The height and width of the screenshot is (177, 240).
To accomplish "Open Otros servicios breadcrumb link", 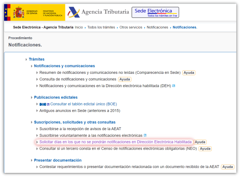I will tap(131, 27).
